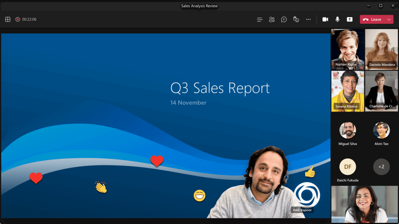Click Alvin Tao's profile avatar
Image resolution: width=399 pixels, height=224 pixels.
coord(381,130)
